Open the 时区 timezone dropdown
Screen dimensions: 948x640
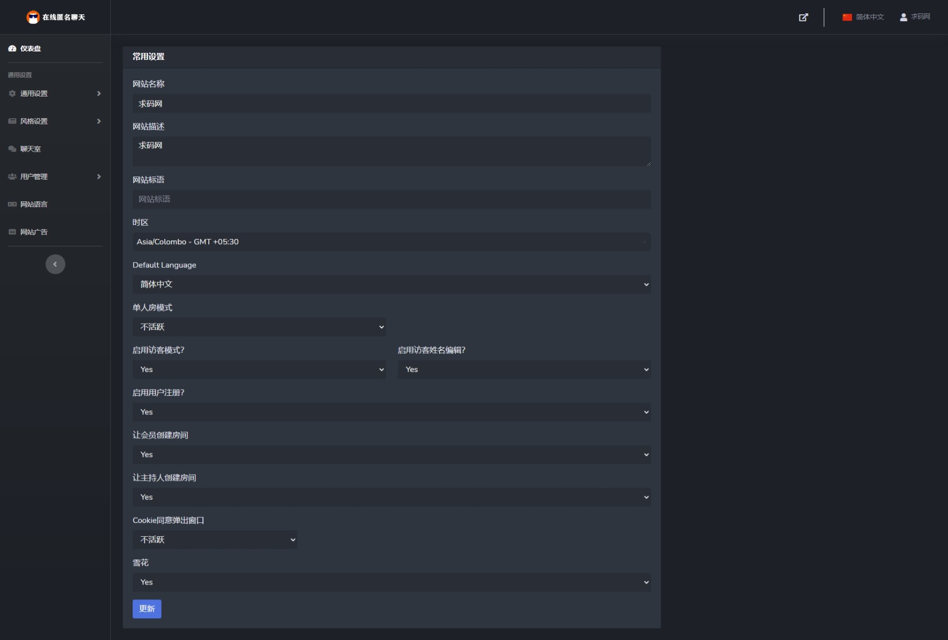[x=391, y=242]
